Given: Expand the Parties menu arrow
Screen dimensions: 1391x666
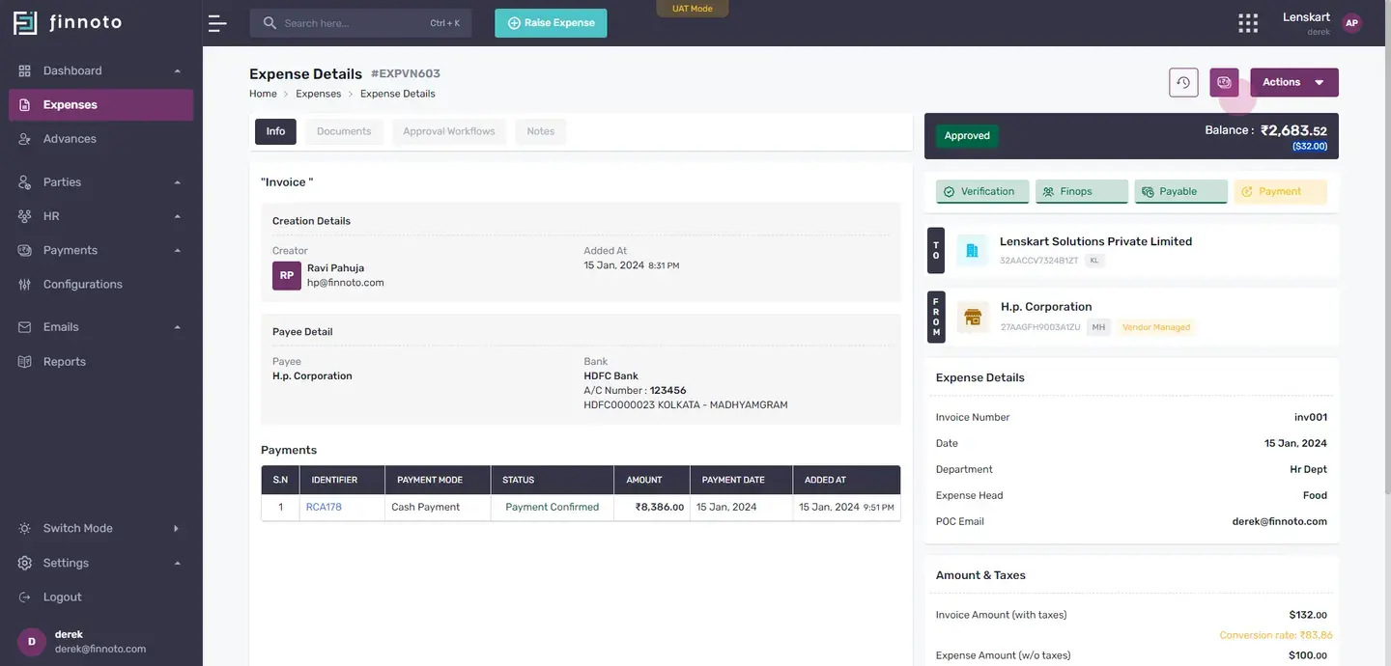Looking at the screenshot, I should 178,182.
